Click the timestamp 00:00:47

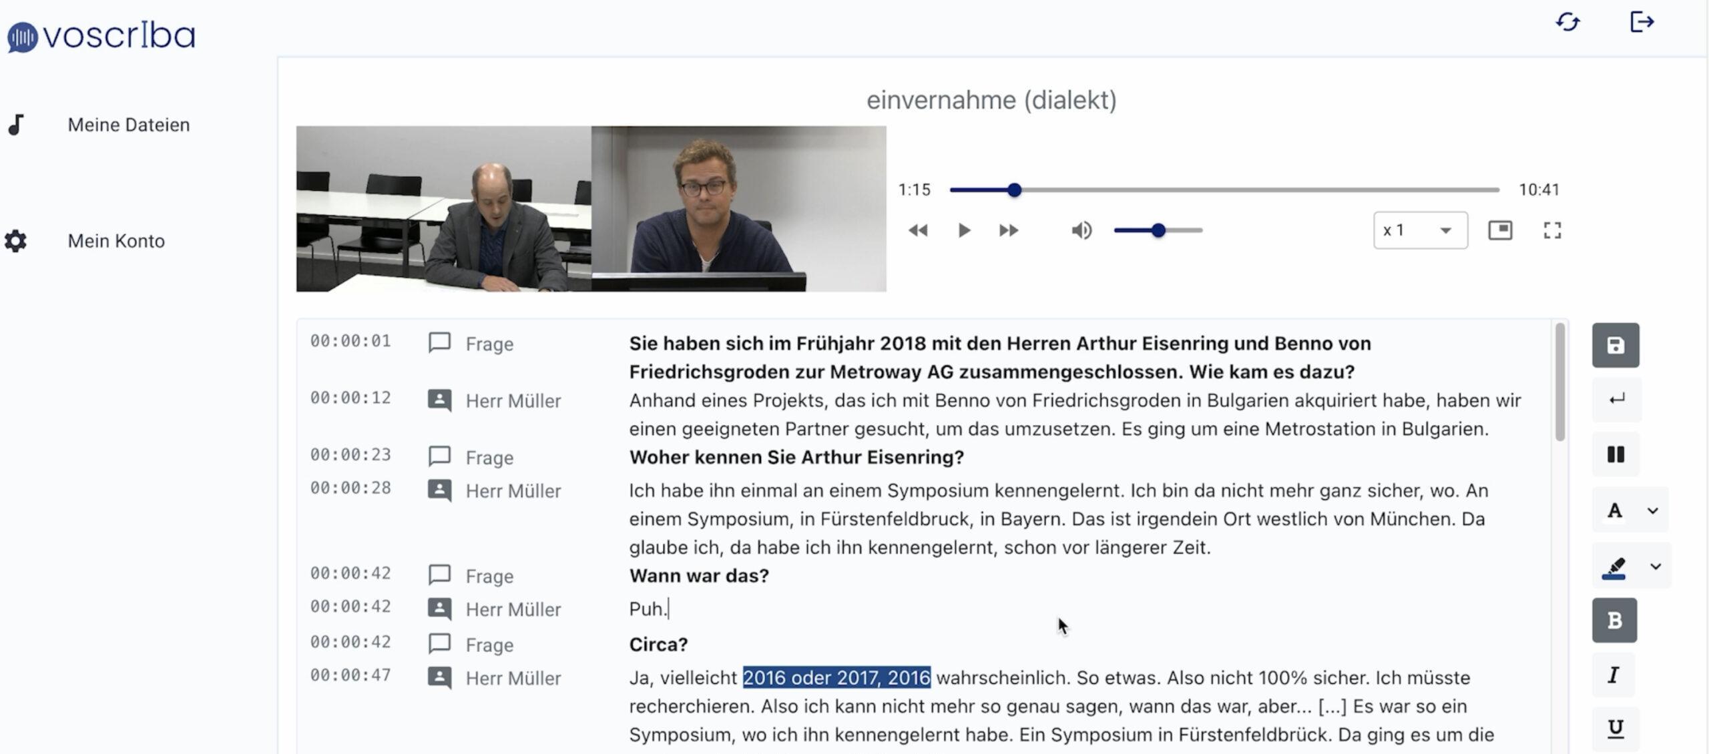(350, 675)
